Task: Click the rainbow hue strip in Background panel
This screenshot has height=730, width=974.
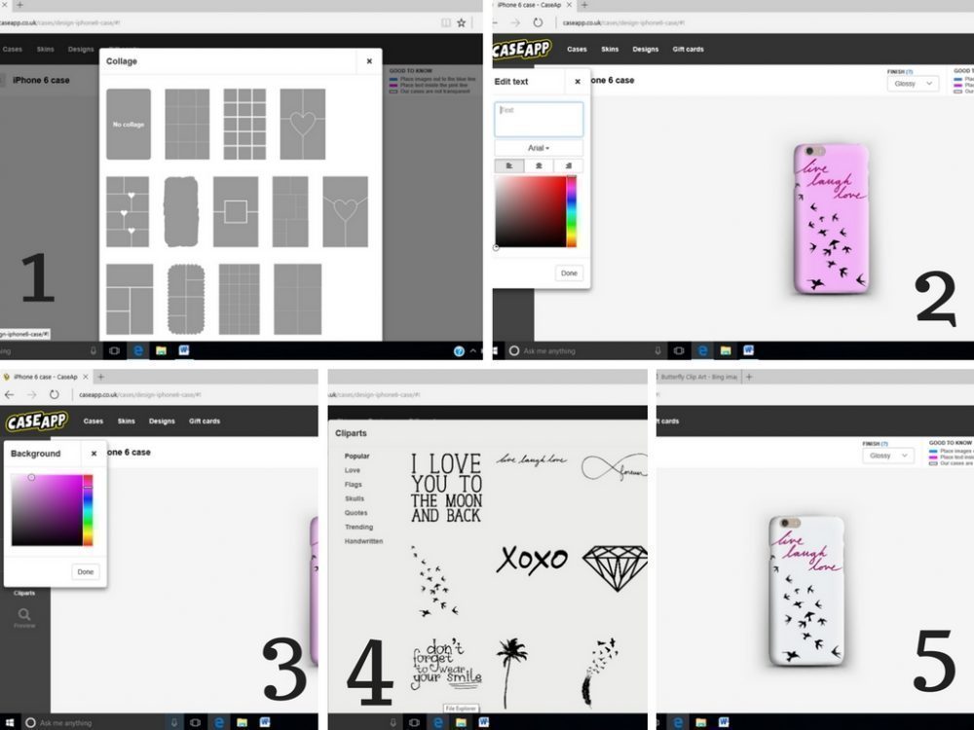Action: (x=88, y=510)
